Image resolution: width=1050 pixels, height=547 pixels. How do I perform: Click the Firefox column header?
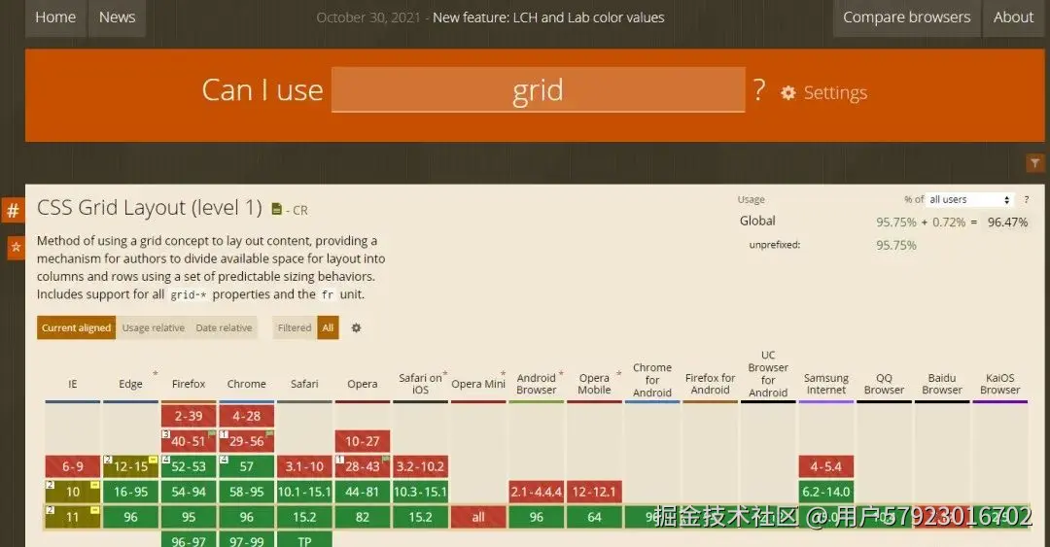coord(189,384)
